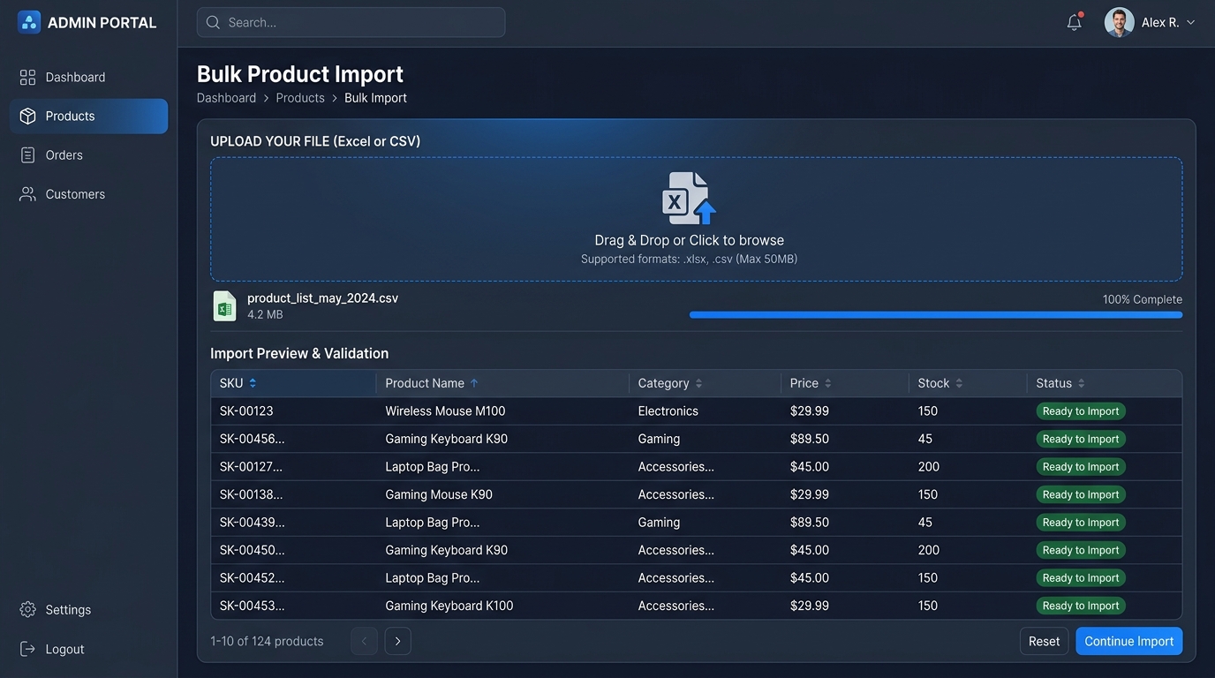Click the Admin Portal logo icon
The height and width of the screenshot is (678, 1215).
pos(29,22)
